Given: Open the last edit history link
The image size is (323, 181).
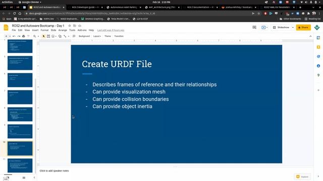Looking at the screenshot, I should (x=111, y=30).
